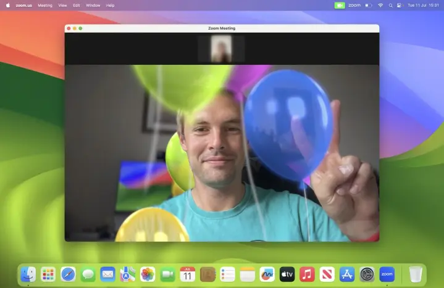Open Contacts app in the Dock
Screen dimensions: 444x288
207,274
